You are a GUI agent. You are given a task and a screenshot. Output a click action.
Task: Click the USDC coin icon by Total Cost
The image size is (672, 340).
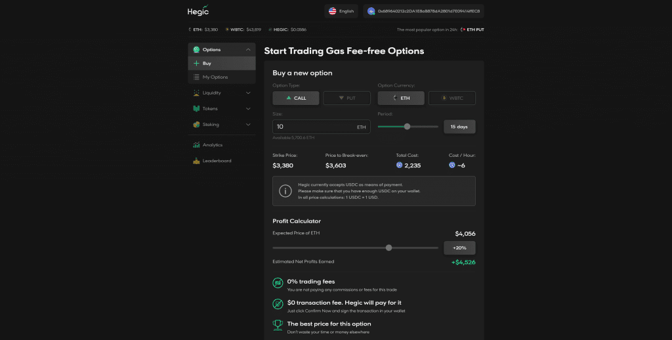point(400,165)
